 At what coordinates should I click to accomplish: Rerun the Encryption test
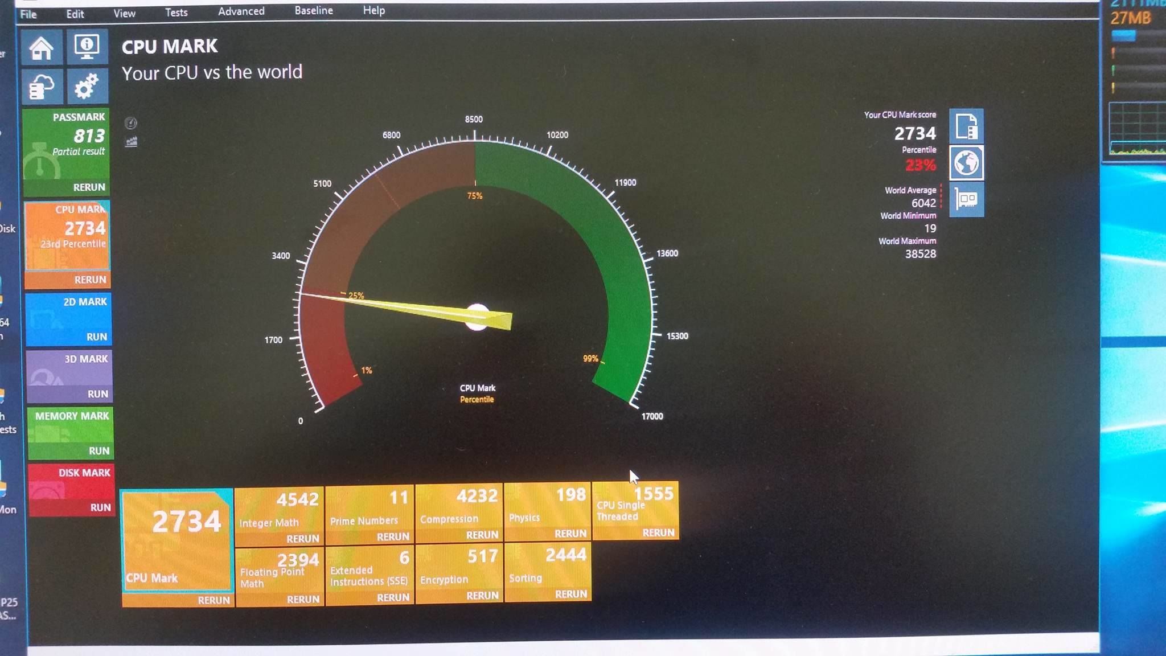tap(483, 596)
